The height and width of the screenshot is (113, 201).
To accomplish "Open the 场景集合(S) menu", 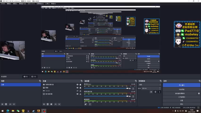I will (40, 4).
